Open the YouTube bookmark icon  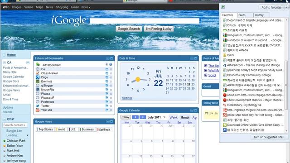click(38, 110)
